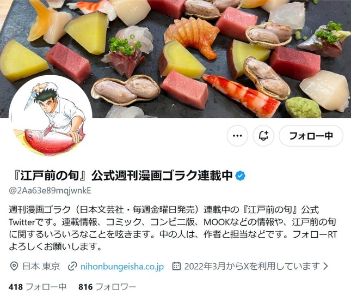Click the @2Aa63e89mqjwnkE handle
The height and width of the screenshot is (296, 351).
tap(50, 191)
